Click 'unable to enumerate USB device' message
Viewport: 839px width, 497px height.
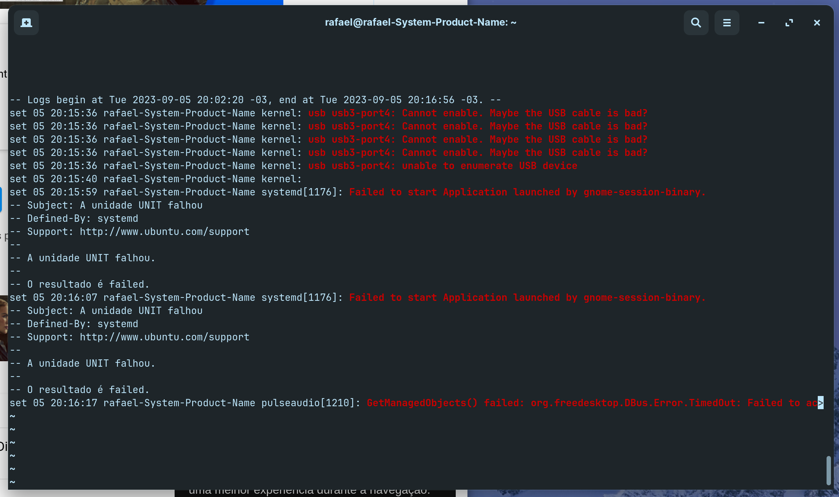(x=489, y=166)
